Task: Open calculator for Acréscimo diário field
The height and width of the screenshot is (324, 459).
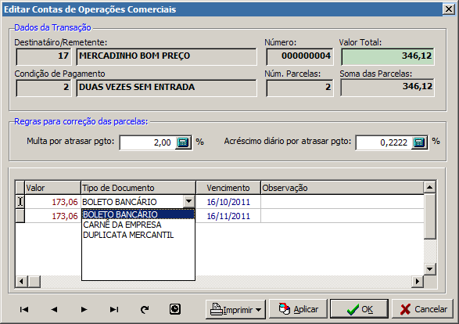Action: [x=419, y=142]
